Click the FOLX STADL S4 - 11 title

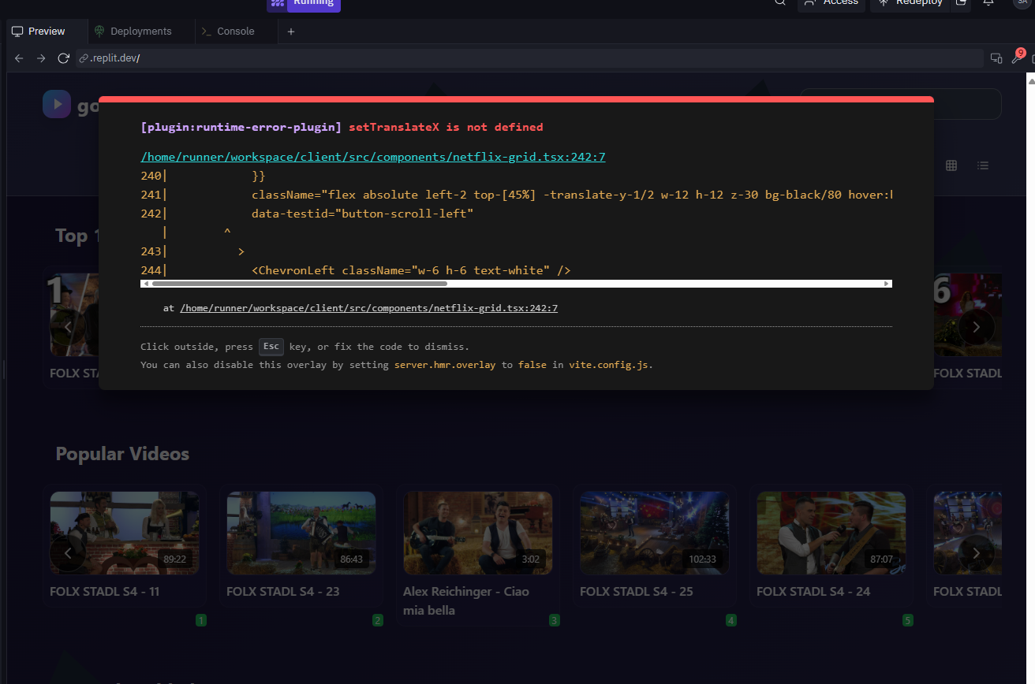[105, 591]
